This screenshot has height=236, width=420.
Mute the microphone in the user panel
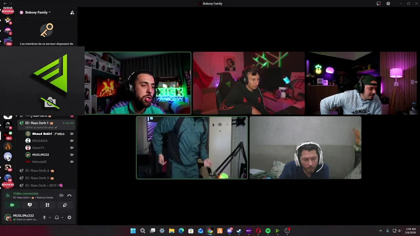pyautogui.click(x=44, y=217)
